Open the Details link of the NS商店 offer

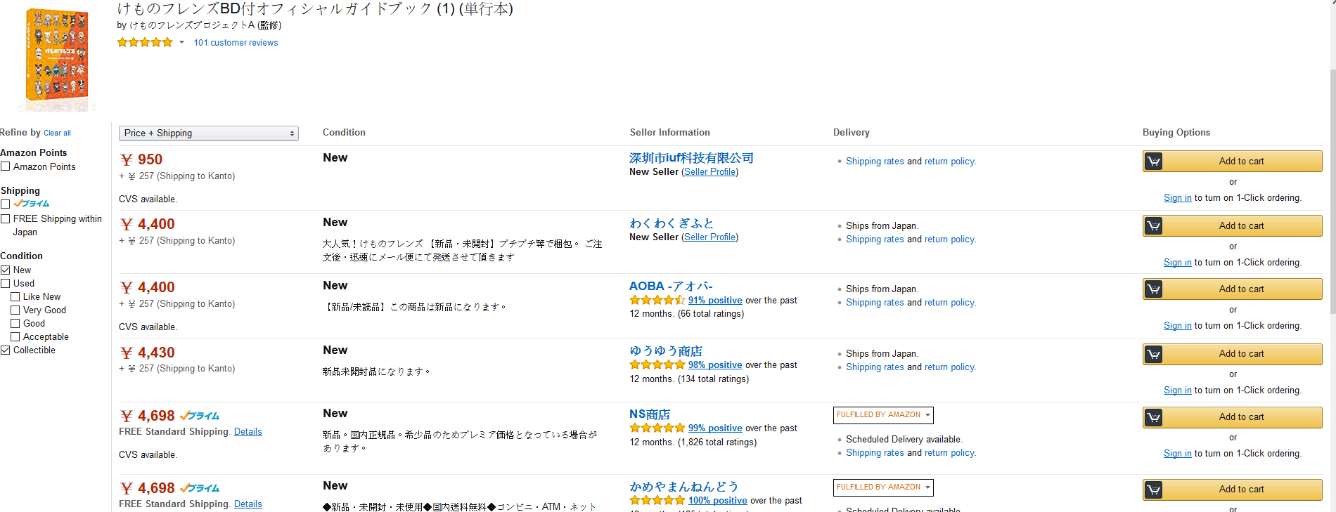click(x=248, y=432)
